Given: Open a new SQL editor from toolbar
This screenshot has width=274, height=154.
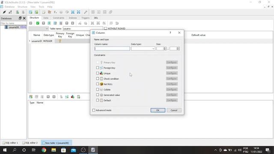Looking at the screenshot, I should point(44,12).
